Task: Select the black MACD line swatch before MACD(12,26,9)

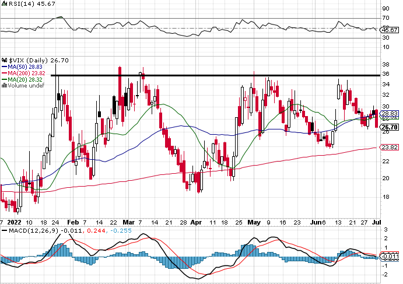Action: pyautogui.click(x=4, y=230)
